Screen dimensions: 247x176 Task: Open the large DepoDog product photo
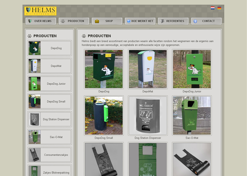click(x=104, y=69)
